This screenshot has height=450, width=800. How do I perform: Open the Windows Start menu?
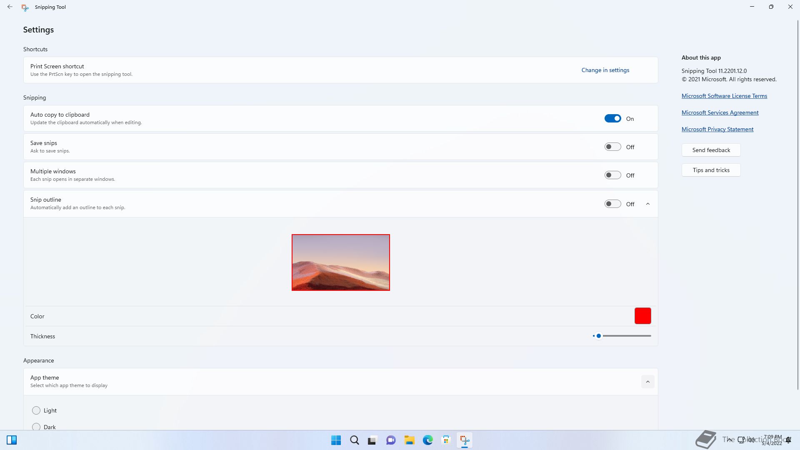point(336,440)
